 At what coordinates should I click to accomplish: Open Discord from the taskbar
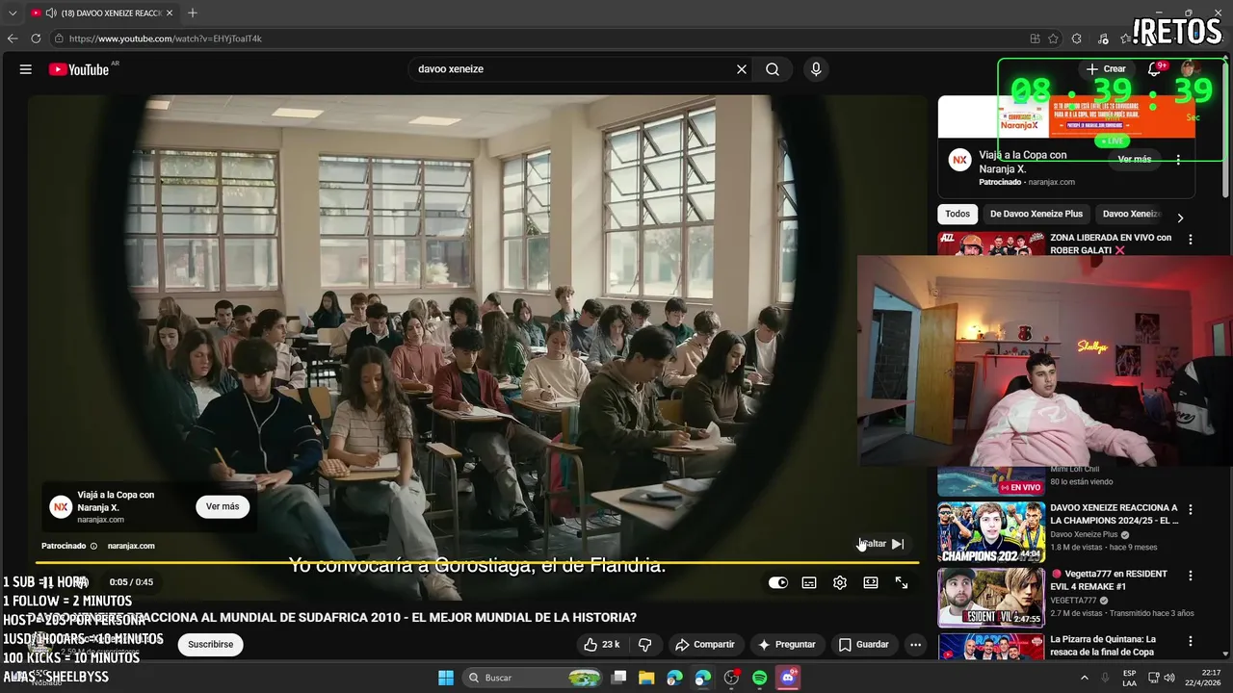(788, 678)
